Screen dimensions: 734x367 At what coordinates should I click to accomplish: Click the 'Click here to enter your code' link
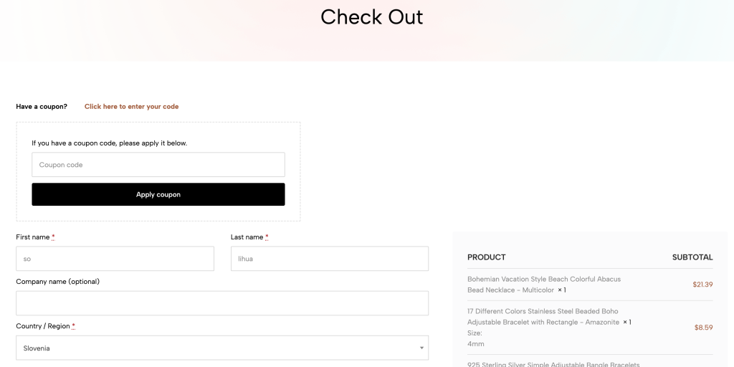tap(131, 107)
